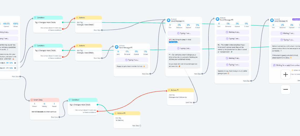Click the Messenger icon on the 'Happy to get a team member' node
The width and height of the screenshot is (300, 136).
tap(116, 47)
